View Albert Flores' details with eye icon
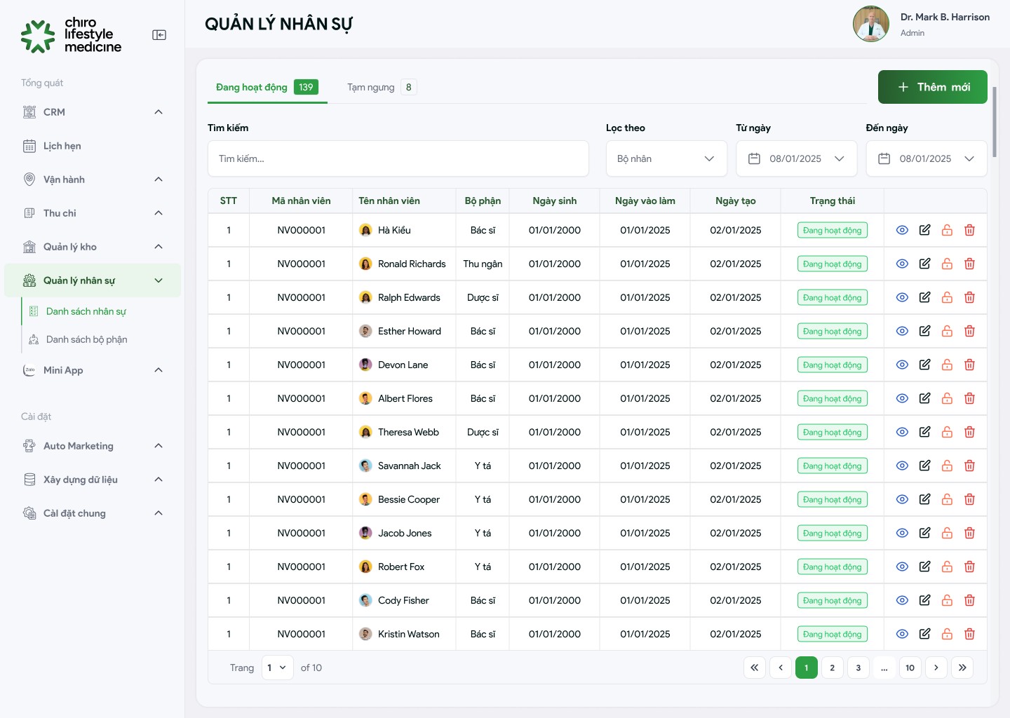The image size is (1010, 718). point(902,398)
